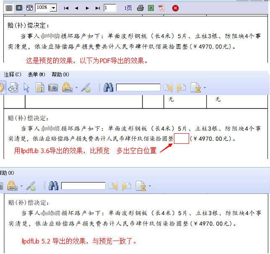The height and width of the screenshot is (254, 270).
Task: Click the printer icon in preview toolbar
Action: pyautogui.click(x=140, y=8)
